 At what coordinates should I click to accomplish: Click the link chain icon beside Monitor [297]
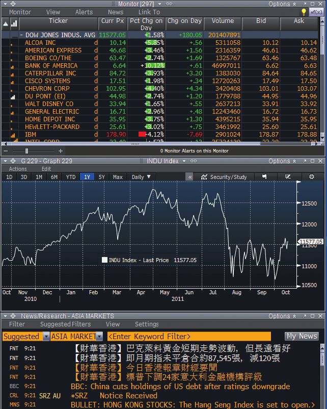coord(169,4)
